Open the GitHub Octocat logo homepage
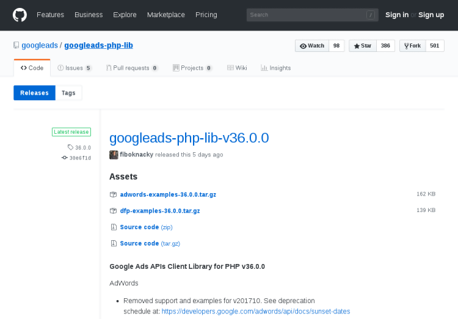 tap(20, 15)
